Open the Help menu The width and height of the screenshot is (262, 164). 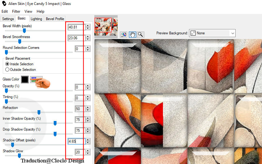click(40, 11)
